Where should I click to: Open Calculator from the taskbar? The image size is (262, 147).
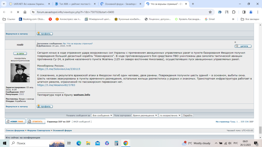pyautogui.click(x=117, y=143)
